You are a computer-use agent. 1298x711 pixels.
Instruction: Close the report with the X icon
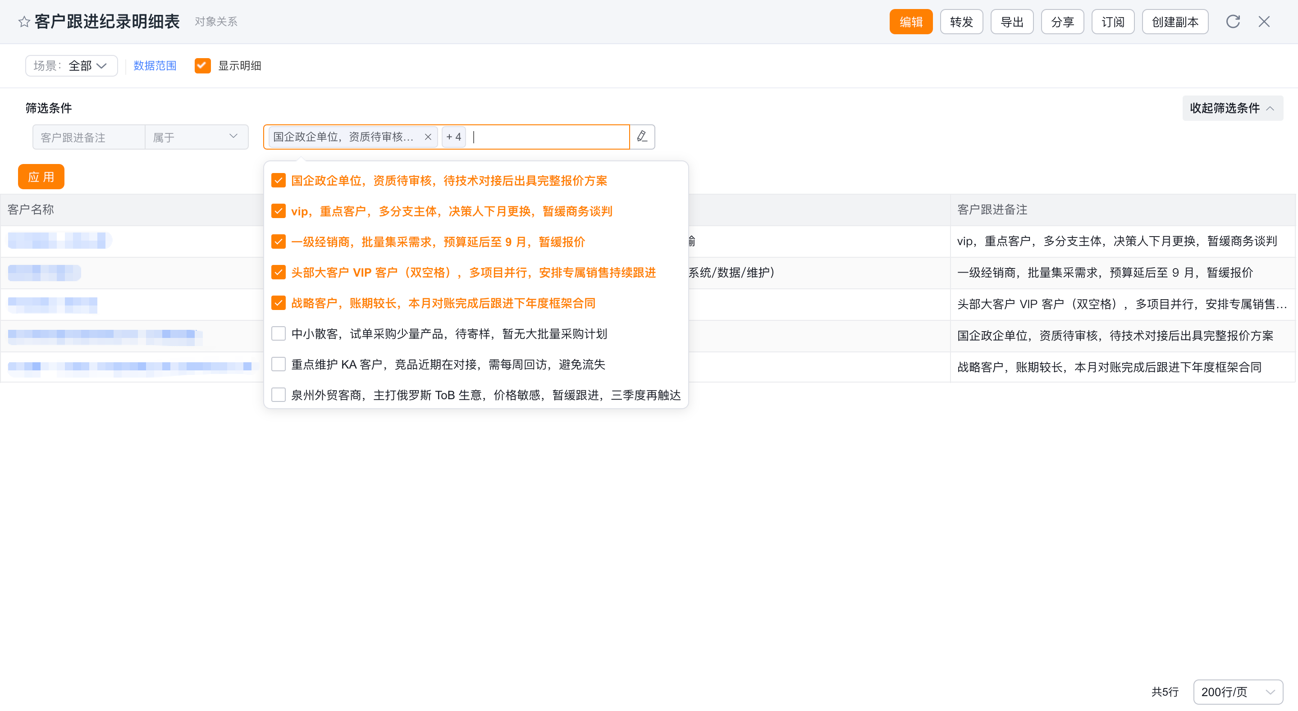(x=1264, y=22)
